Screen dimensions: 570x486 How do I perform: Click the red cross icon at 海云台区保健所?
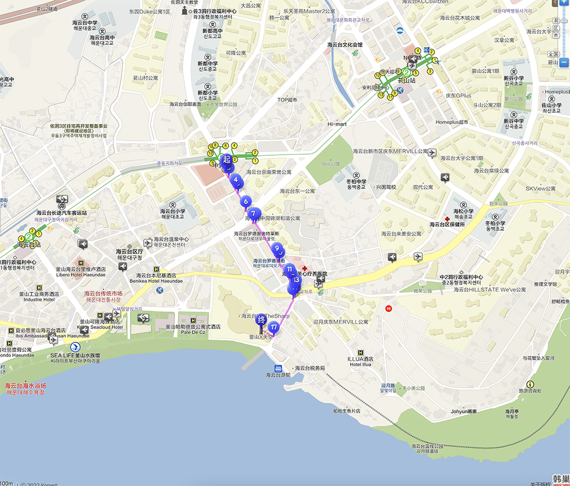447,219
